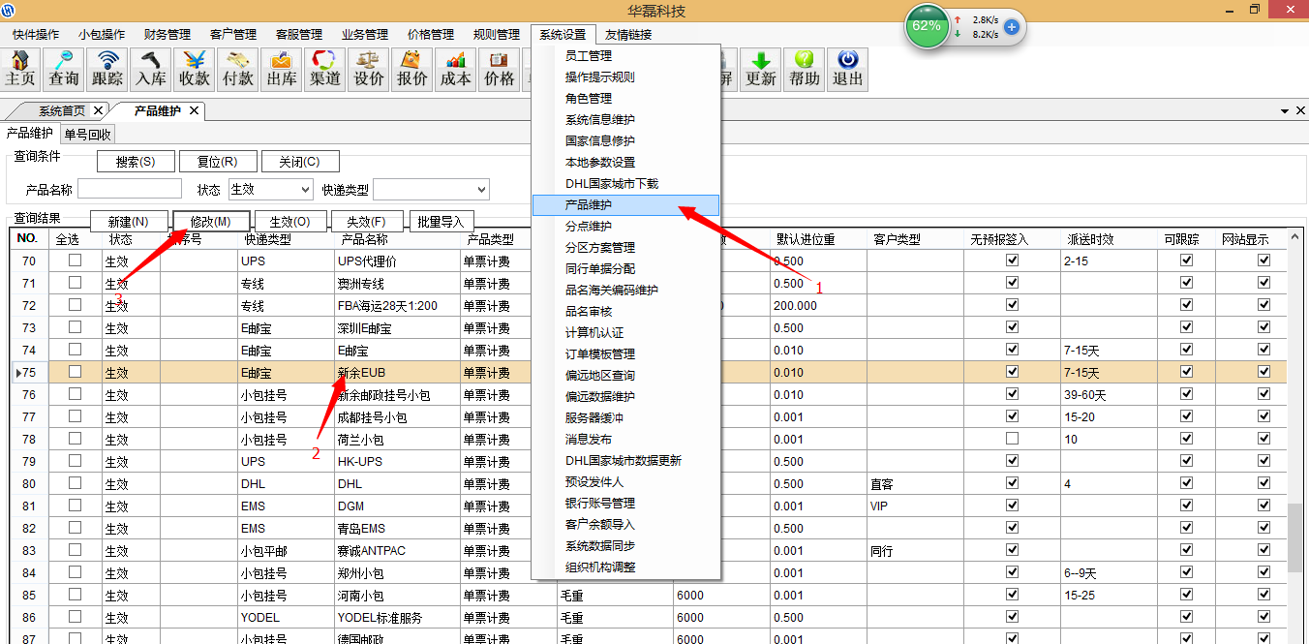This screenshot has width=1309, height=644.
Task: Click the 产品名称 text input field
Action: (130, 189)
